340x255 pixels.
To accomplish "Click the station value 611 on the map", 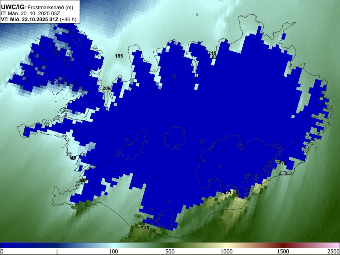I will click(x=83, y=181).
